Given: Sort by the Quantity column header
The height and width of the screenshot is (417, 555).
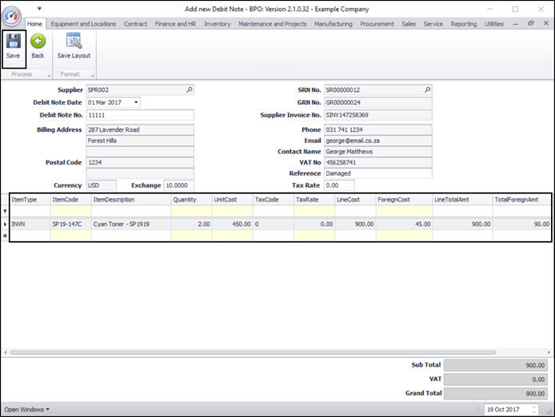Looking at the screenshot, I should click(x=191, y=200).
